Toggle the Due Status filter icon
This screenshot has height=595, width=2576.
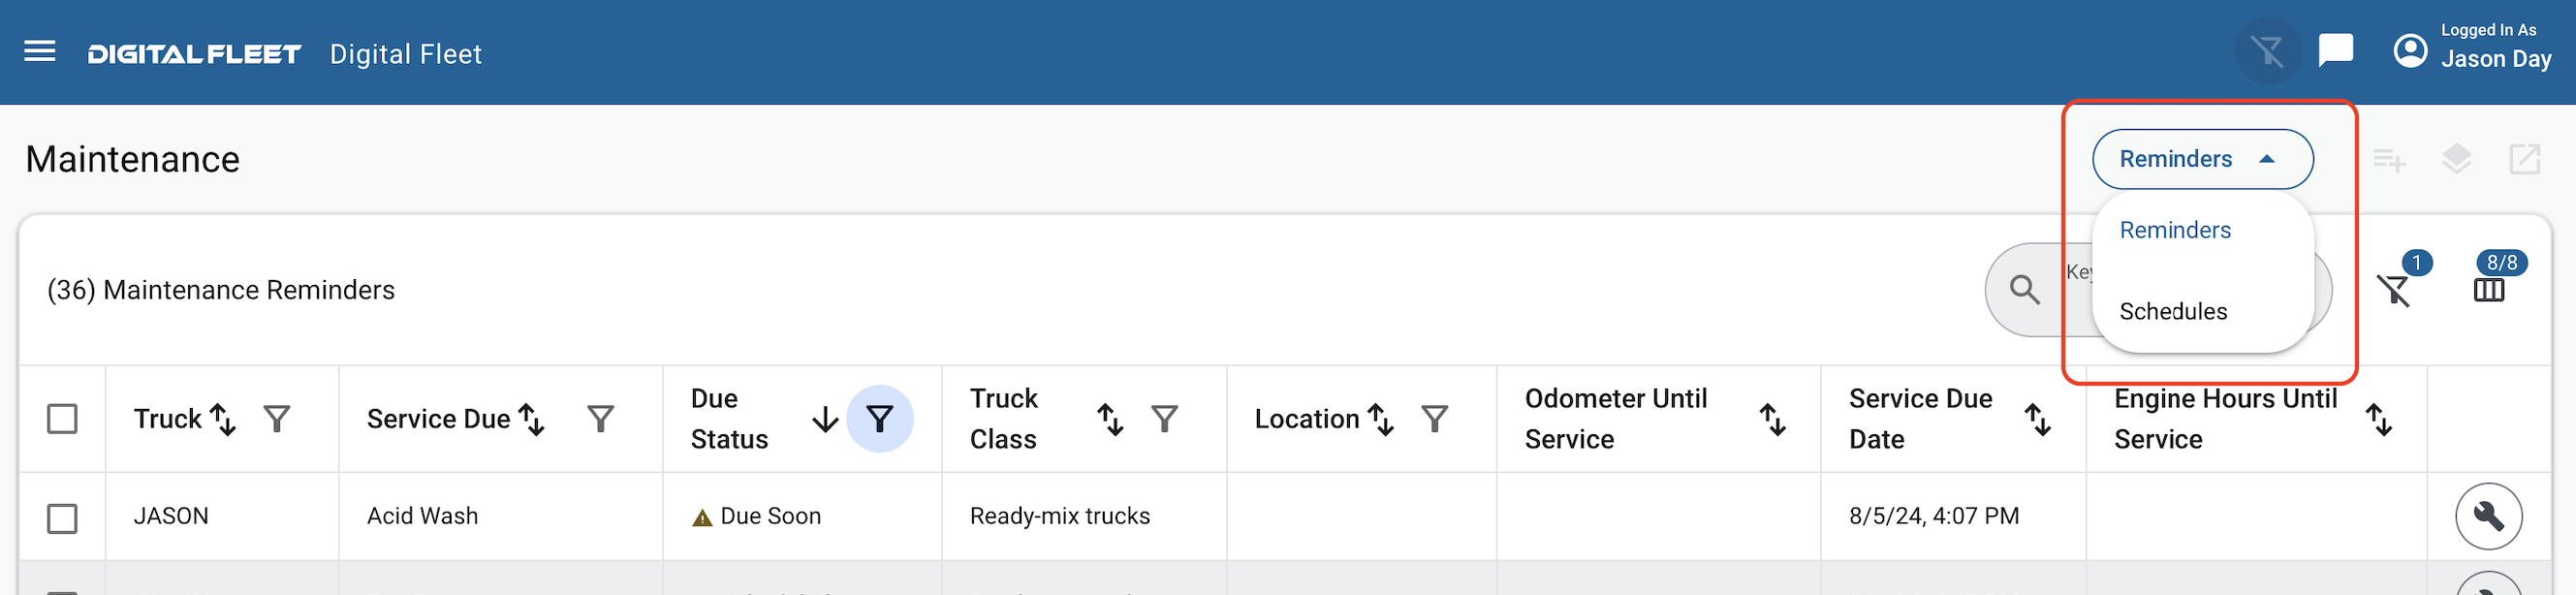879,419
